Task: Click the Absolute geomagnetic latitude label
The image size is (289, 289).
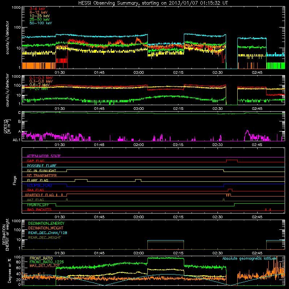Action: [250, 259]
